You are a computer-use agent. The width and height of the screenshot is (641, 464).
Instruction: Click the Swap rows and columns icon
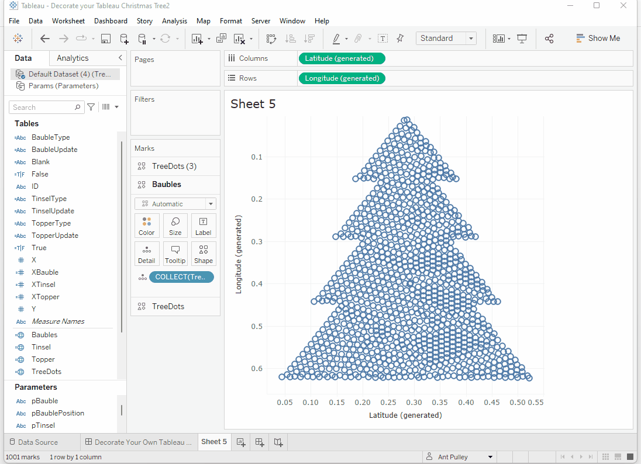point(271,39)
